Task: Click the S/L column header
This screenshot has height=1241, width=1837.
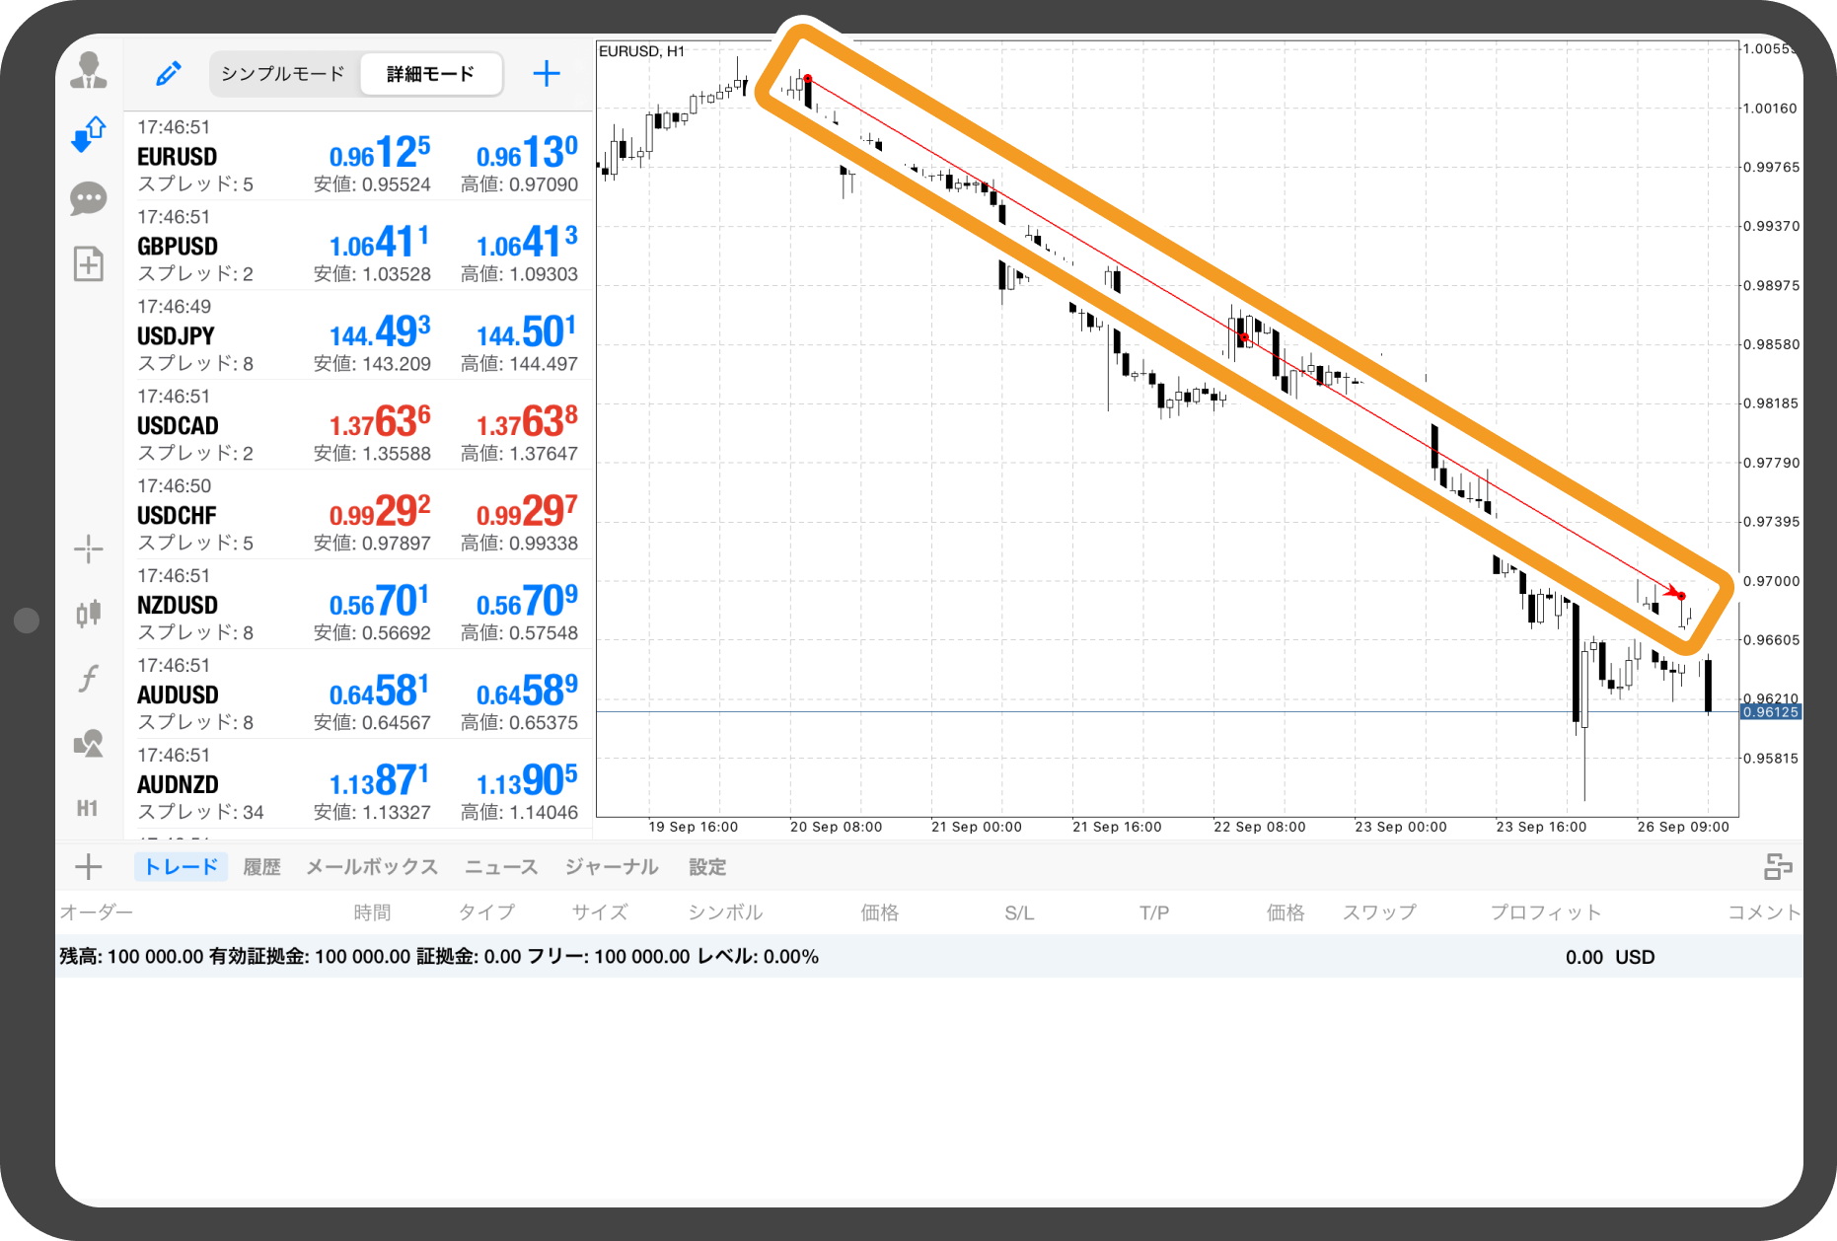Action: coord(1019,912)
